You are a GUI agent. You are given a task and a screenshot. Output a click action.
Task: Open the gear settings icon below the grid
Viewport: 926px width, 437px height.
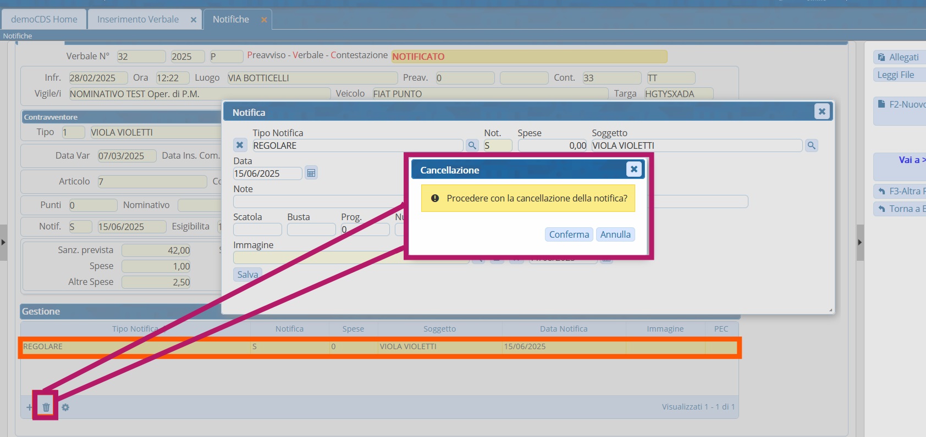click(65, 407)
